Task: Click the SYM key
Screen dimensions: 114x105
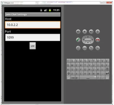Action: coord(73,78)
